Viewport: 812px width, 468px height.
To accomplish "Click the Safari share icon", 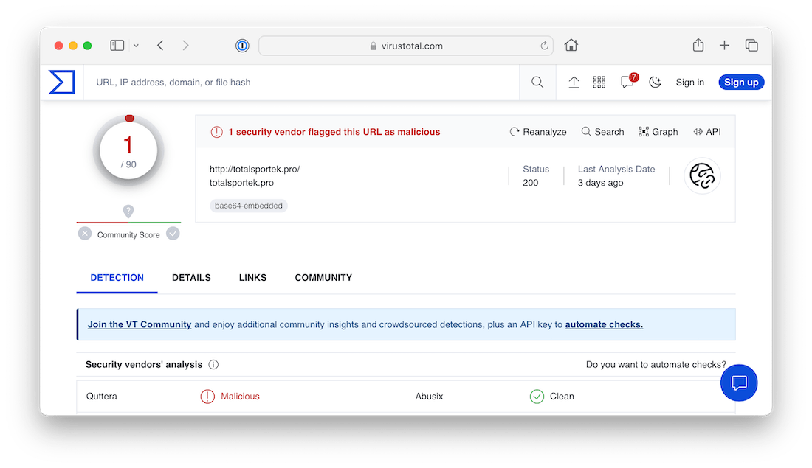I will [698, 46].
